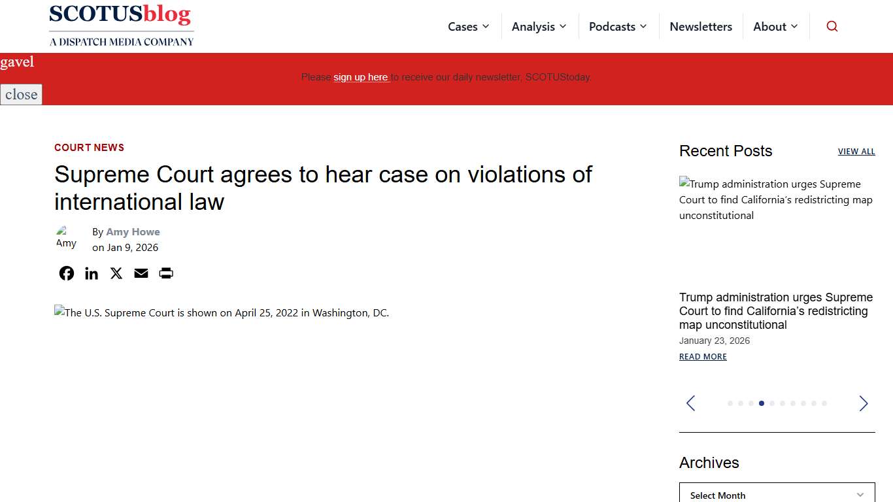
Task: Click the SCOTUSblog logo
Action: tap(121, 25)
